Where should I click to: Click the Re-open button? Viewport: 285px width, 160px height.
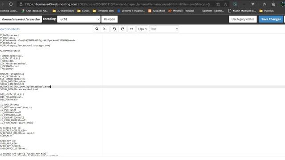pos(110,19)
